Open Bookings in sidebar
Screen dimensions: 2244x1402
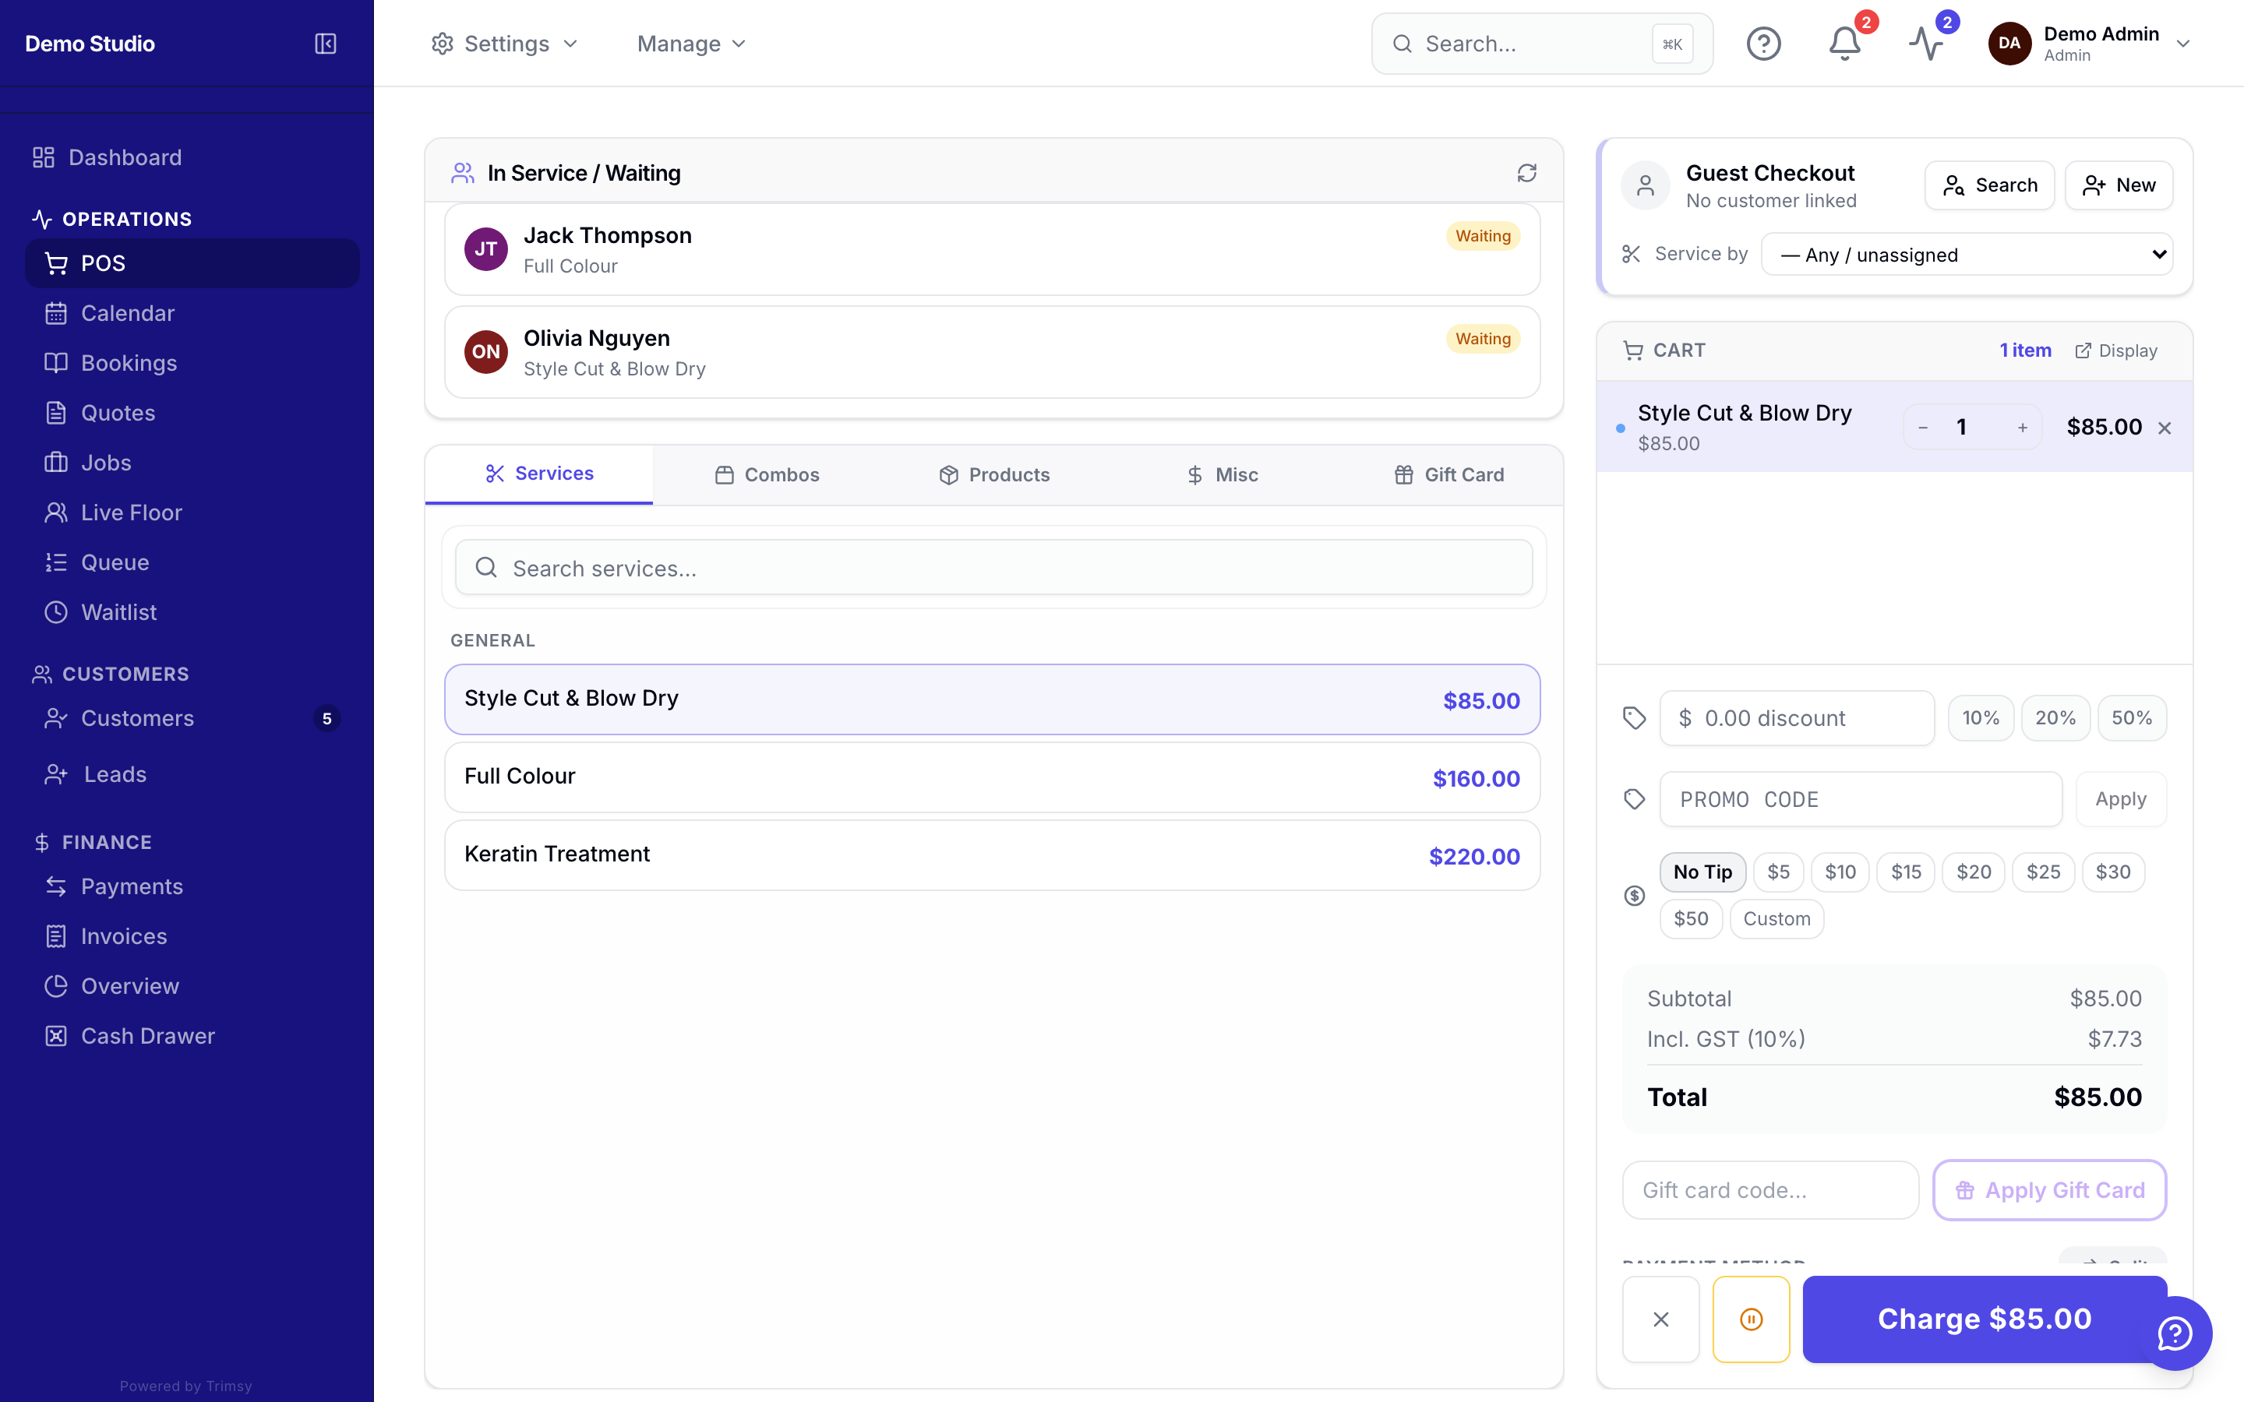(x=191, y=362)
